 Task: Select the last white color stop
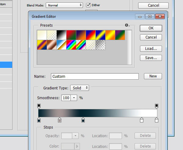pyautogui.click(x=156, y=120)
